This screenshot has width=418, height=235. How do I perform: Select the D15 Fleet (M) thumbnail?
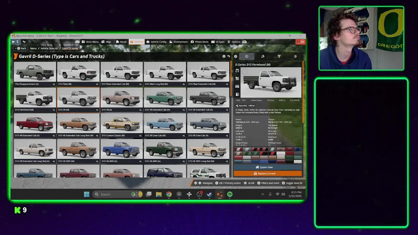[78, 74]
